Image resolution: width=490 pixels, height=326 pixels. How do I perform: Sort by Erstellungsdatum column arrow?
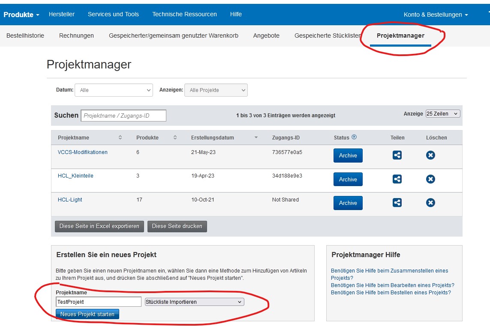(256, 138)
